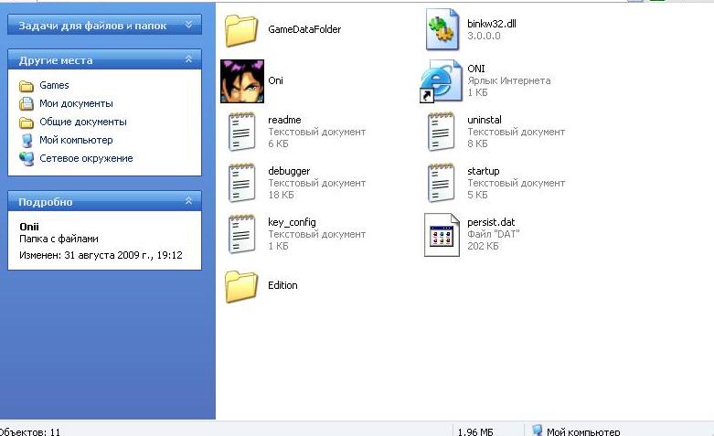The width and height of the screenshot is (714, 436).
Task: Collapse the 'Подробно' details panel
Action: point(189,201)
